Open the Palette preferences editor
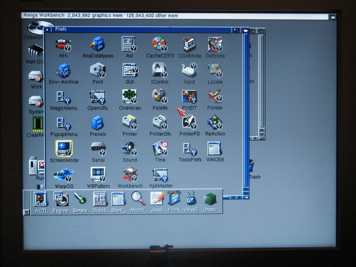The image size is (356, 267). 159,97
